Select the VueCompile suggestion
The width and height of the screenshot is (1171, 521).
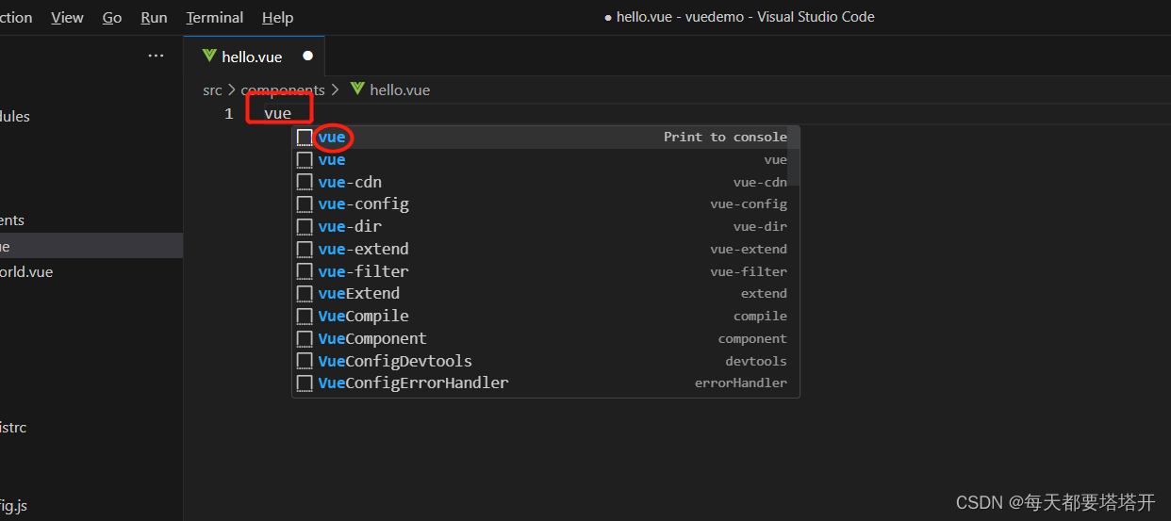tap(545, 317)
